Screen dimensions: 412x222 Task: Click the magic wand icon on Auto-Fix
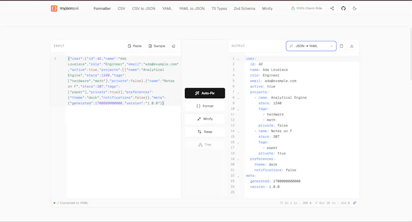tap(197, 93)
